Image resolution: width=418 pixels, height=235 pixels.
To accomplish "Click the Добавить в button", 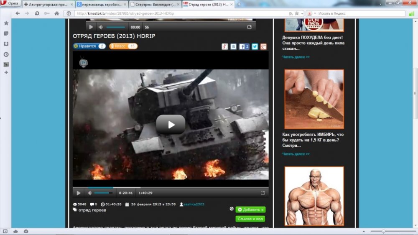I will (x=250, y=209).
